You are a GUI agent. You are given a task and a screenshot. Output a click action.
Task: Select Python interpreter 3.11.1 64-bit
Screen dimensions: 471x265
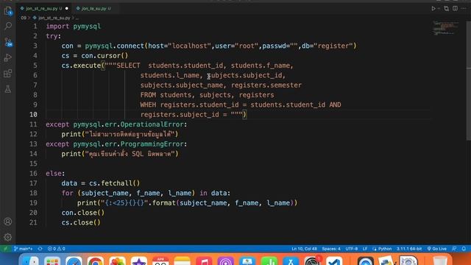[409, 249]
